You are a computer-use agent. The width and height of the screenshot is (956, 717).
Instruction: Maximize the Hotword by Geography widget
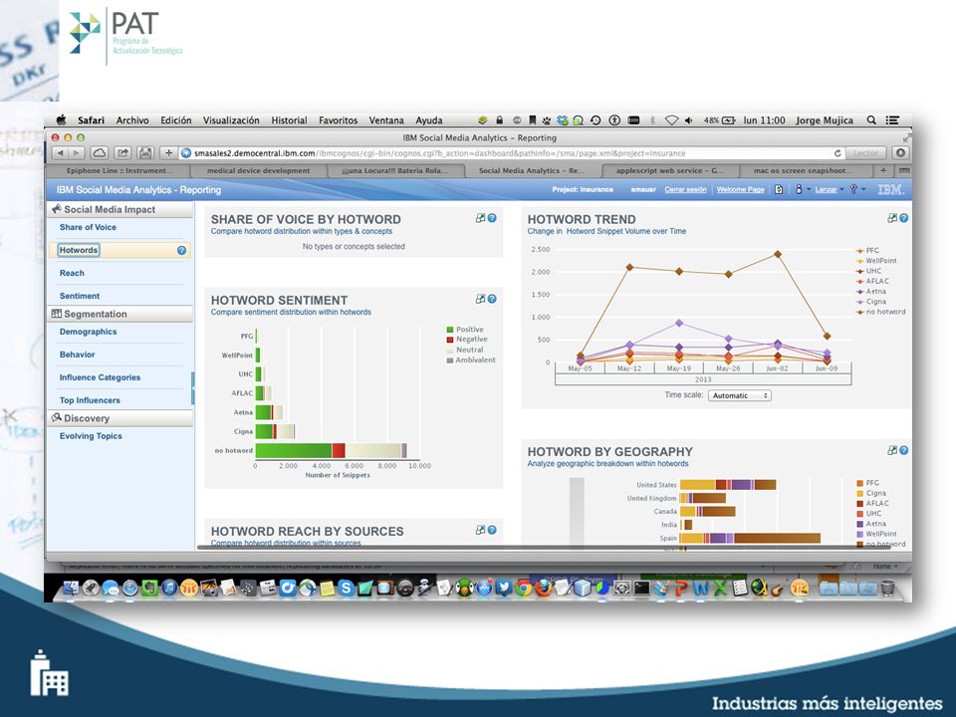click(x=892, y=450)
